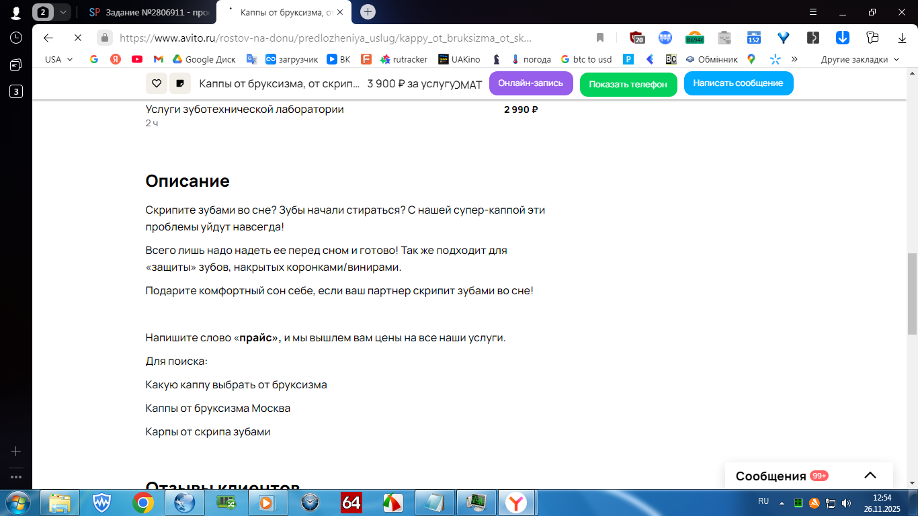Open the Yandex Browser taskbar icon
918x516 pixels.
(x=515, y=503)
